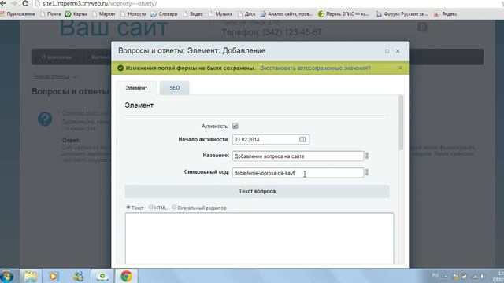Open Словари bookmark
The height and width of the screenshot is (283, 504).
(164, 14)
